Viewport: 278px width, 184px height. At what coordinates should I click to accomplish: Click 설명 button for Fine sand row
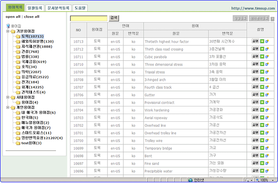(x=255, y=163)
